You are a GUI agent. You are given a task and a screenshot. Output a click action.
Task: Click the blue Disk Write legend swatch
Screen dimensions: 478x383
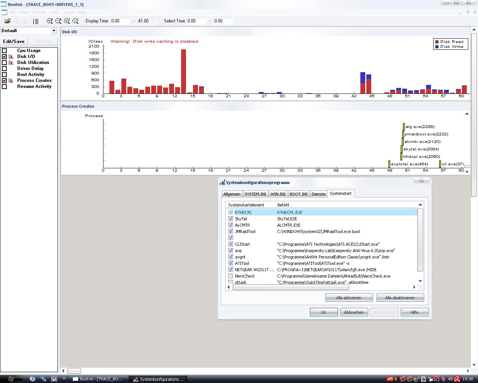click(437, 47)
